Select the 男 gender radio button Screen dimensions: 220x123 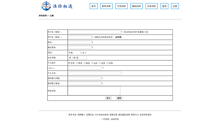[x=70, y=53]
